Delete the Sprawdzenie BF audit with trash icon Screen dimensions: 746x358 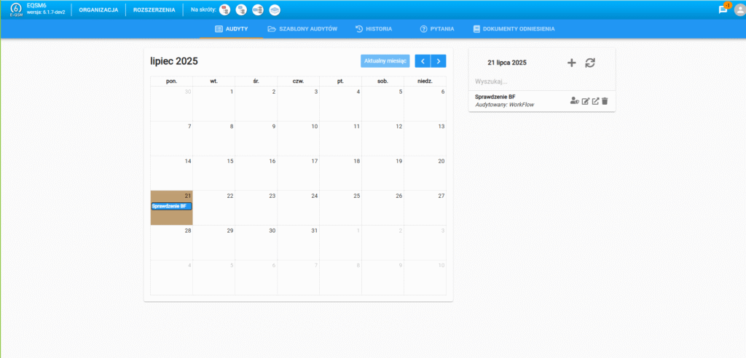[604, 101]
